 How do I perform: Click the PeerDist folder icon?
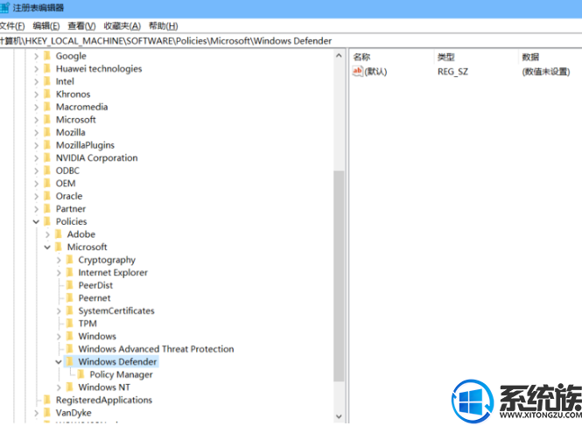[70, 285]
